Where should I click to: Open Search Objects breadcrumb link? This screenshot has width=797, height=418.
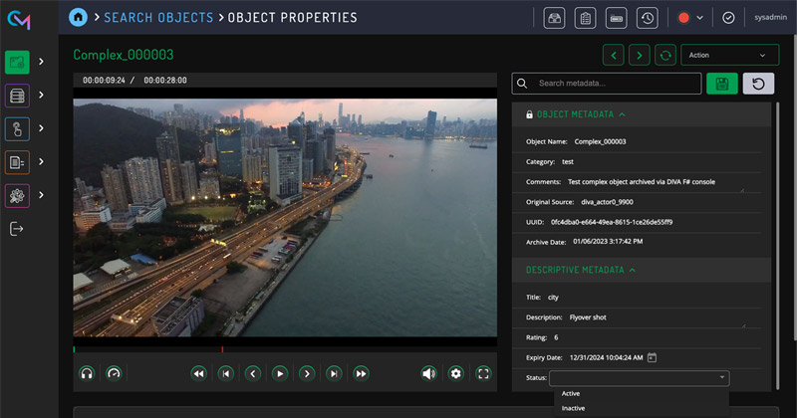(158, 17)
